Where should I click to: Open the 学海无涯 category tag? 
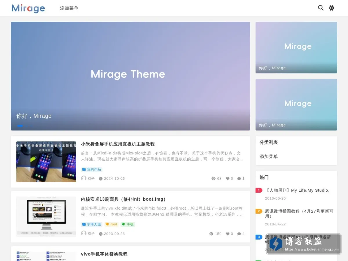tap(92, 224)
